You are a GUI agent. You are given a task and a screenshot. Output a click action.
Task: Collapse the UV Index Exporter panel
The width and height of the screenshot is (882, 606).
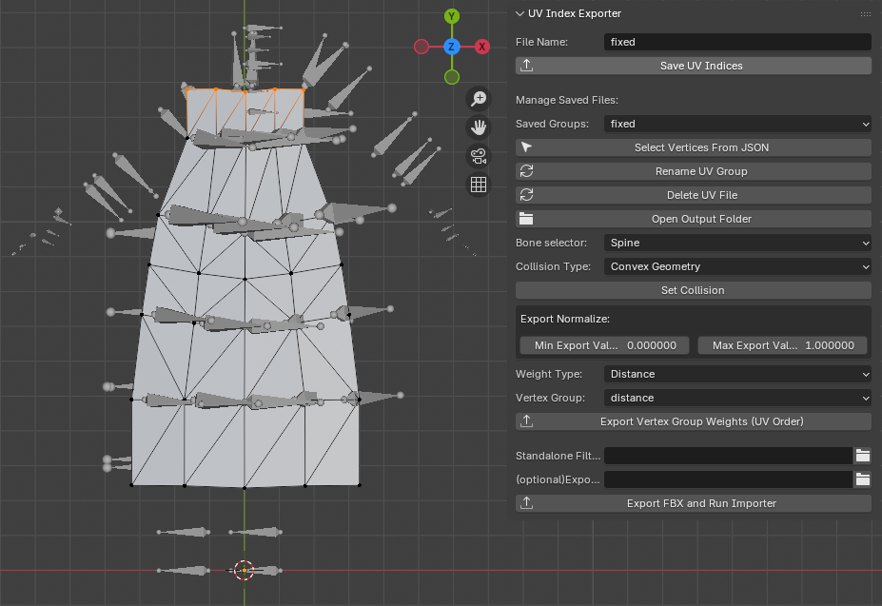(x=519, y=13)
